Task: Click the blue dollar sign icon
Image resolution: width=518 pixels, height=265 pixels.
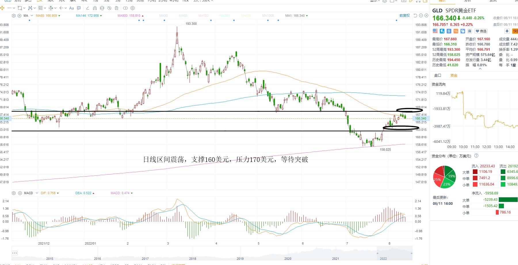Action: click(449, 31)
